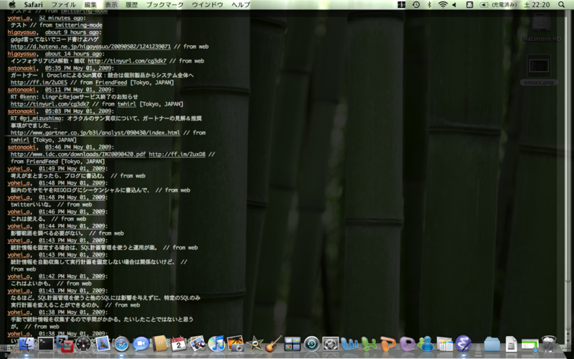The width and height of the screenshot is (574, 359).
Task: Open the blue folder stack in dock
Action: 491,345
